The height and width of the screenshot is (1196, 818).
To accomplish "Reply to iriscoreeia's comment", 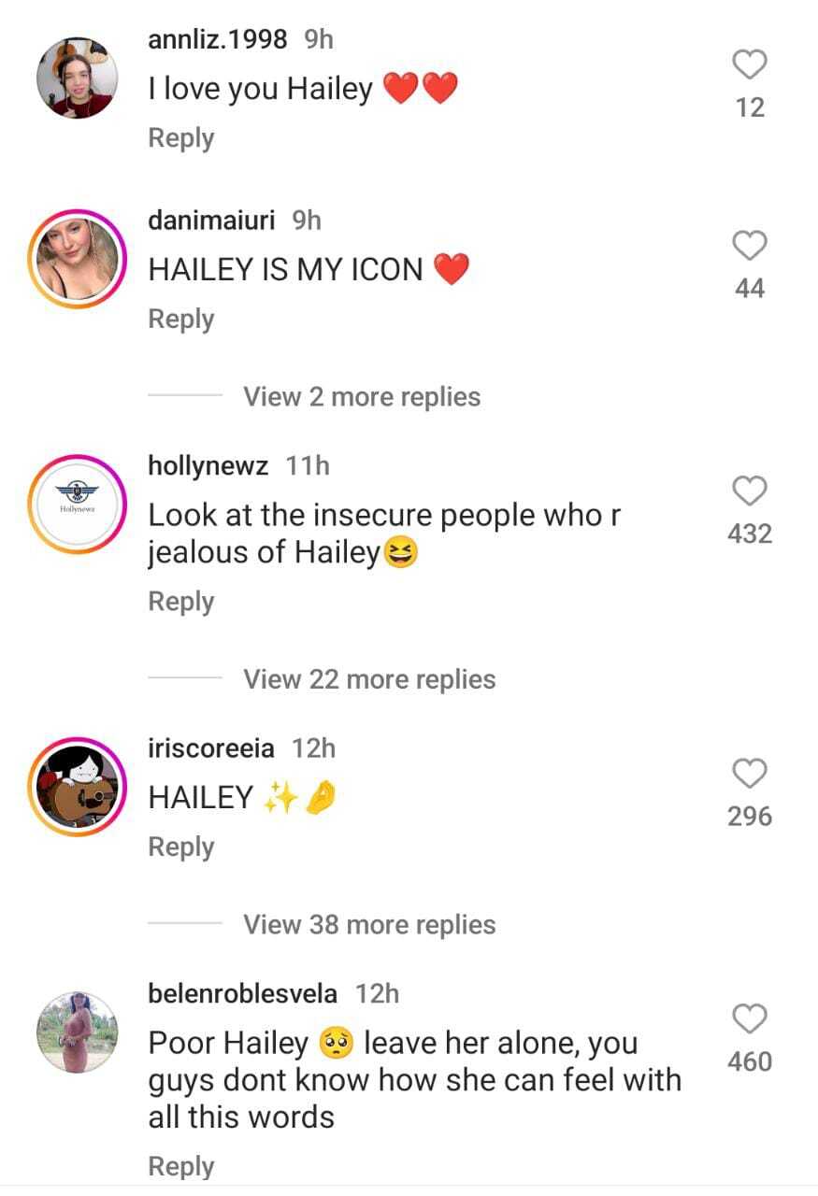I will [x=181, y=847].
